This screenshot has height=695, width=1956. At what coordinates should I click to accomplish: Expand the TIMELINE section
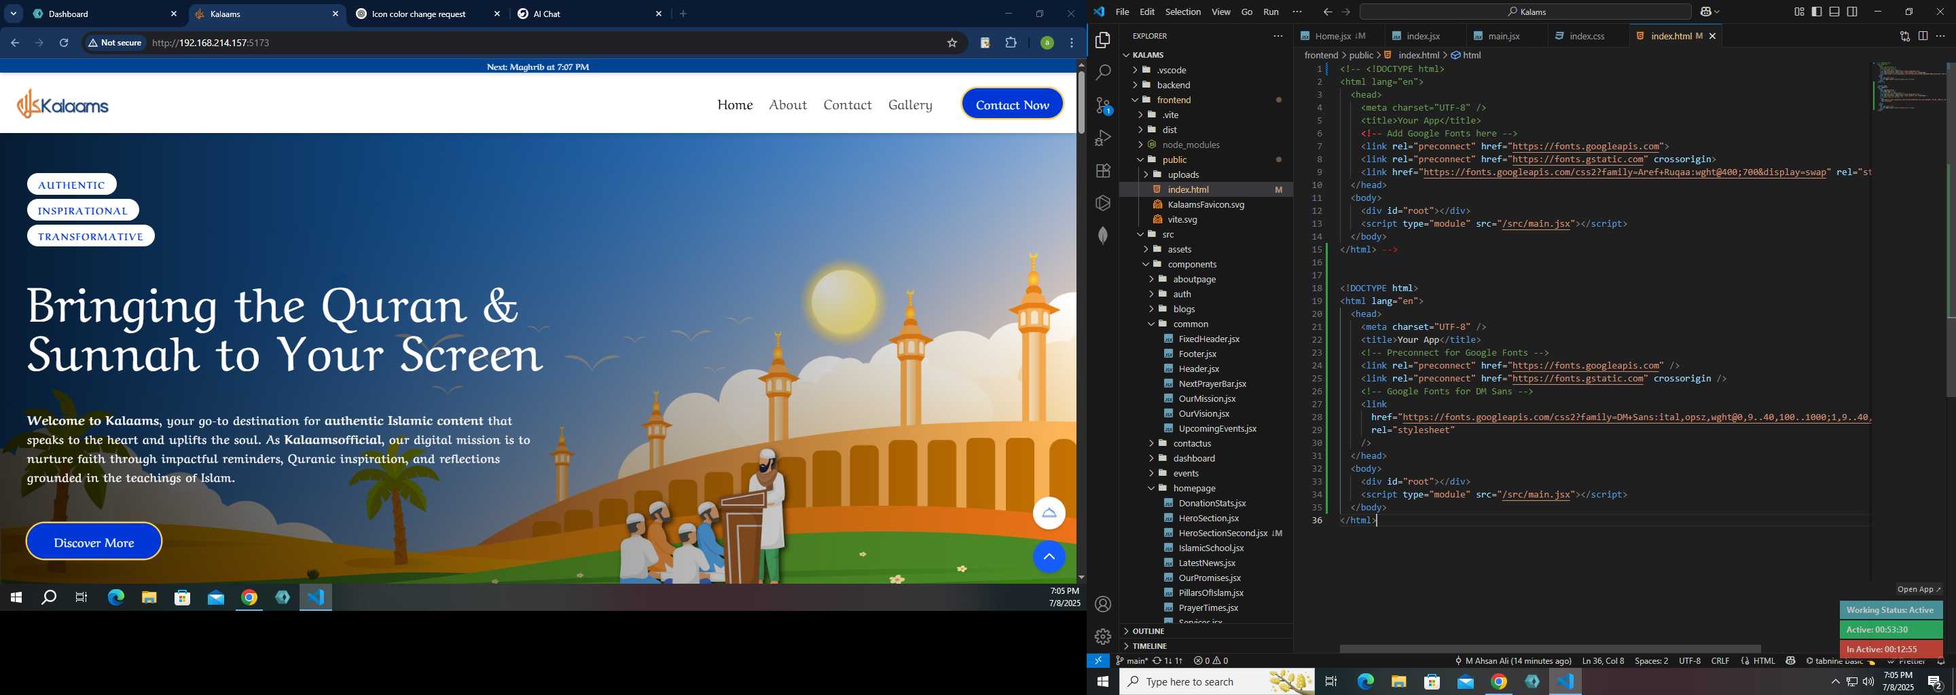1206,646
